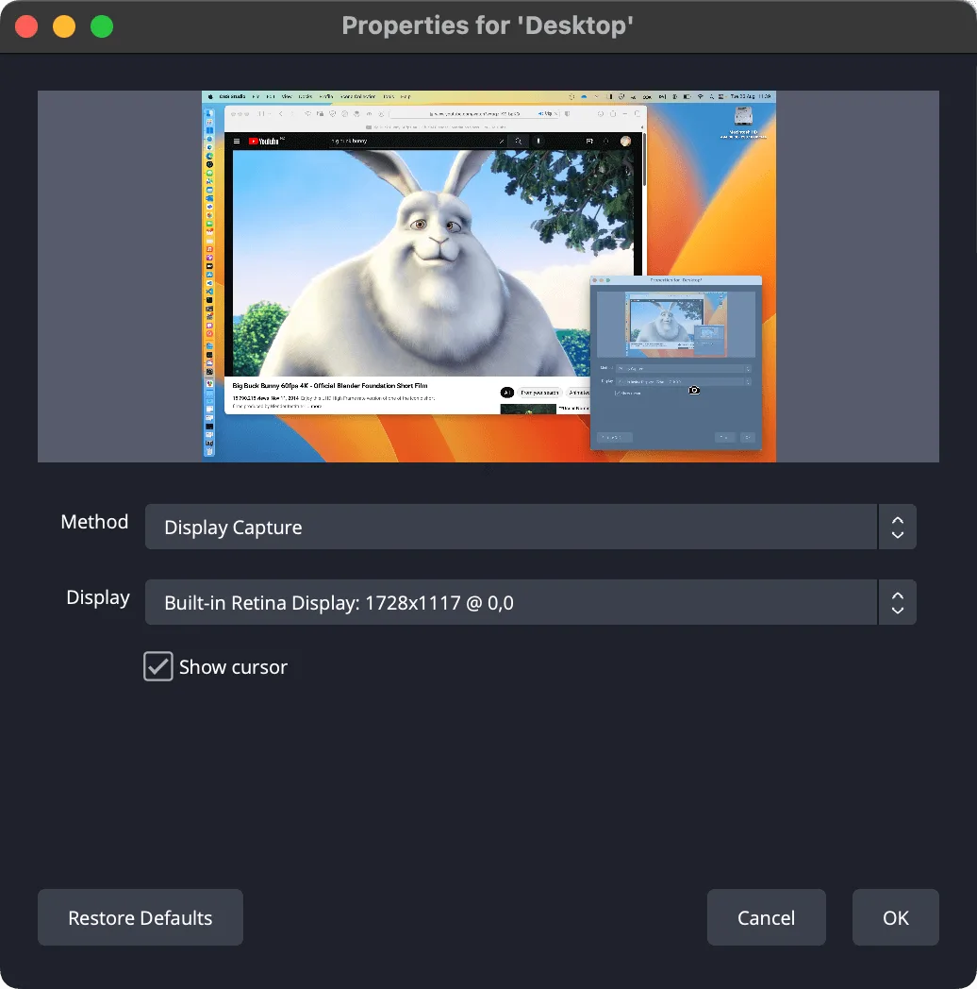Open the Display dropdown showing Built-in Retina Display

[530, 602]
